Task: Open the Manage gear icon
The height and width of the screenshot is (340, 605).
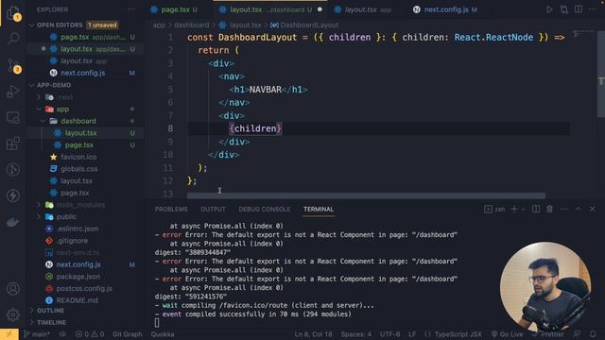Action: point(13,314)
